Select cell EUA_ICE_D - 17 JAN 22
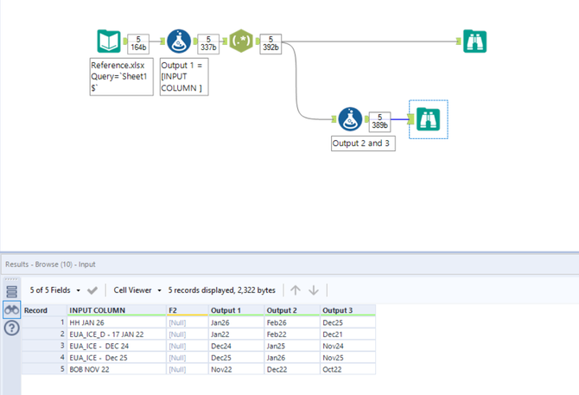 117,334
